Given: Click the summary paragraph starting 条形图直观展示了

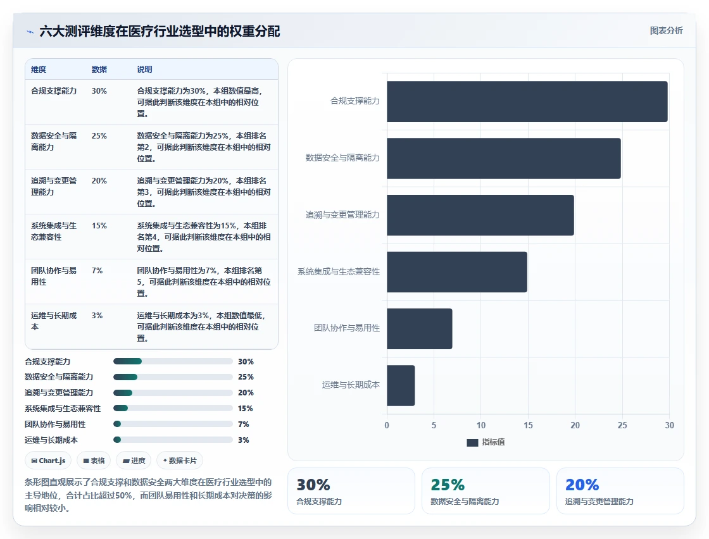Looking at the screenshot, I should 148,495.
